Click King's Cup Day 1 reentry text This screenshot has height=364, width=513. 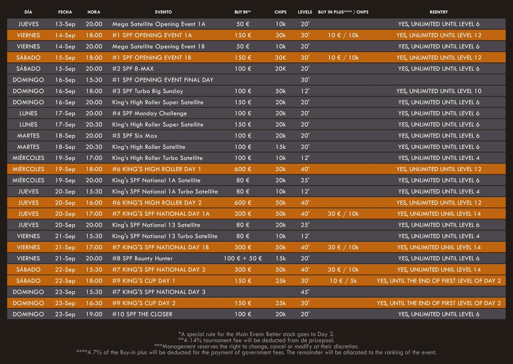(439, 281)
